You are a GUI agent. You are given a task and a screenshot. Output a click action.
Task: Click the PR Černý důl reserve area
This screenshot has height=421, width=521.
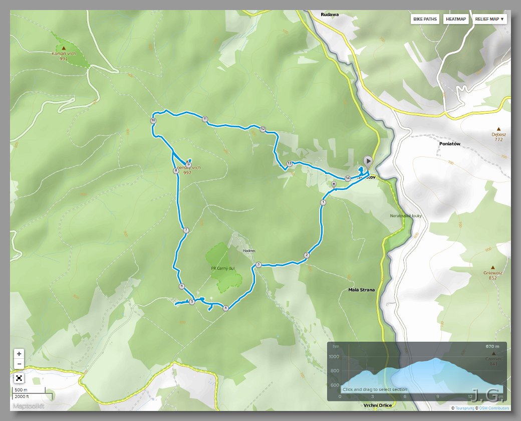tap(222, 268)
